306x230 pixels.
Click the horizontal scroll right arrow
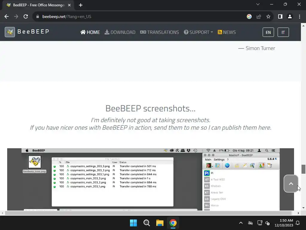click(x=299, y=213)
